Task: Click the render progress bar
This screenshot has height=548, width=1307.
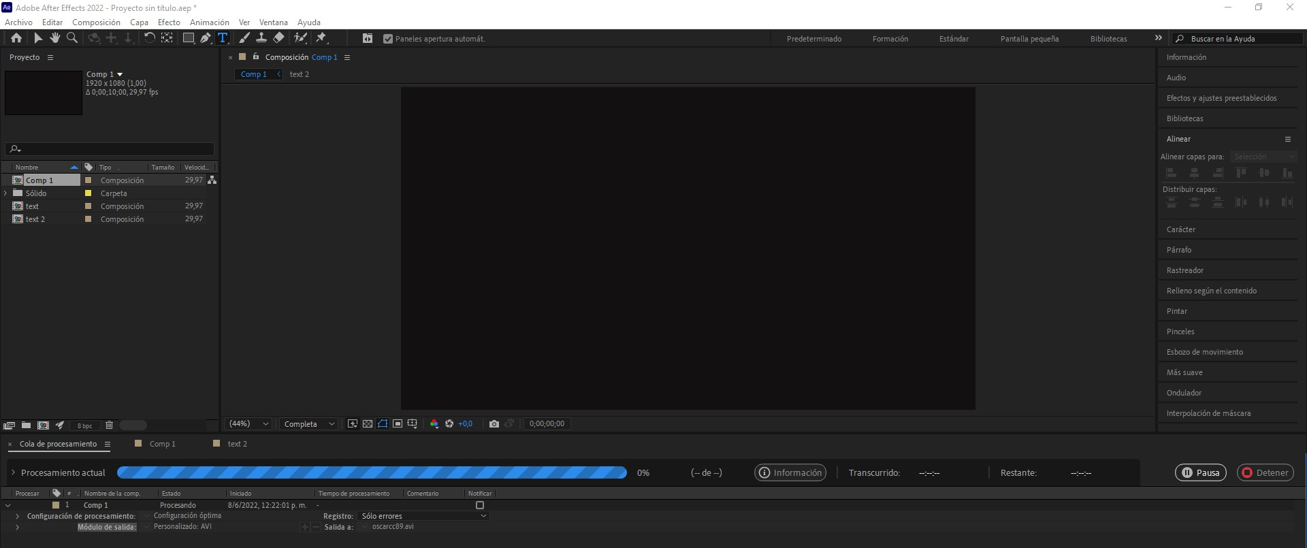Action: (x=372, y=472)
